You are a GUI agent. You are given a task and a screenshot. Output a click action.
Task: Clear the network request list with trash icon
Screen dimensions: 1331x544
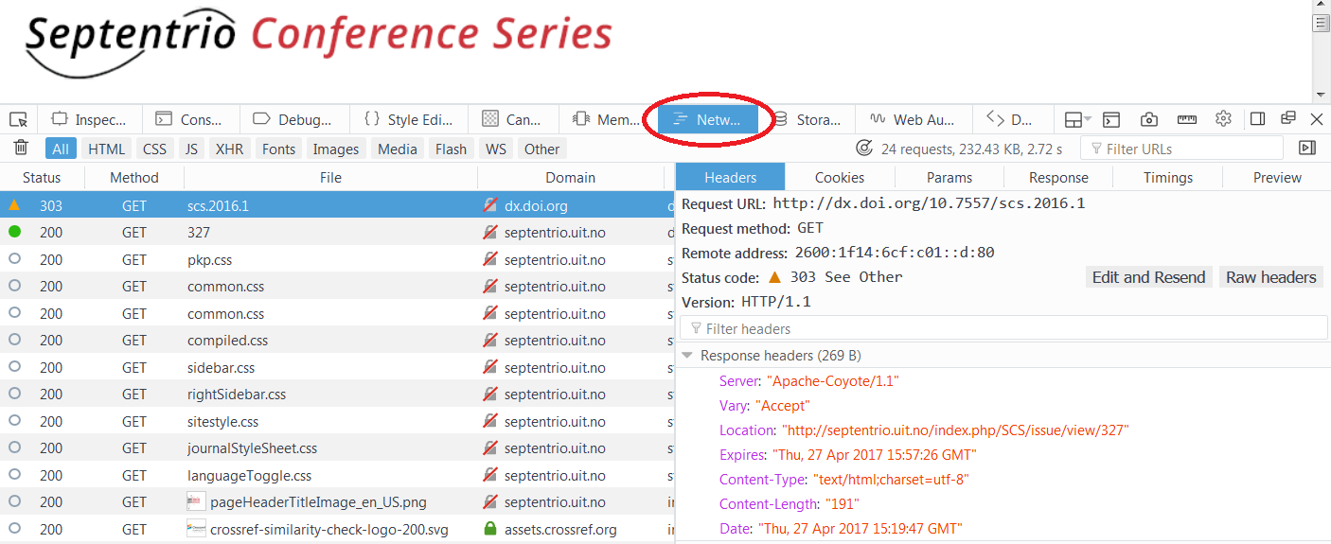(x=21, y=148)
